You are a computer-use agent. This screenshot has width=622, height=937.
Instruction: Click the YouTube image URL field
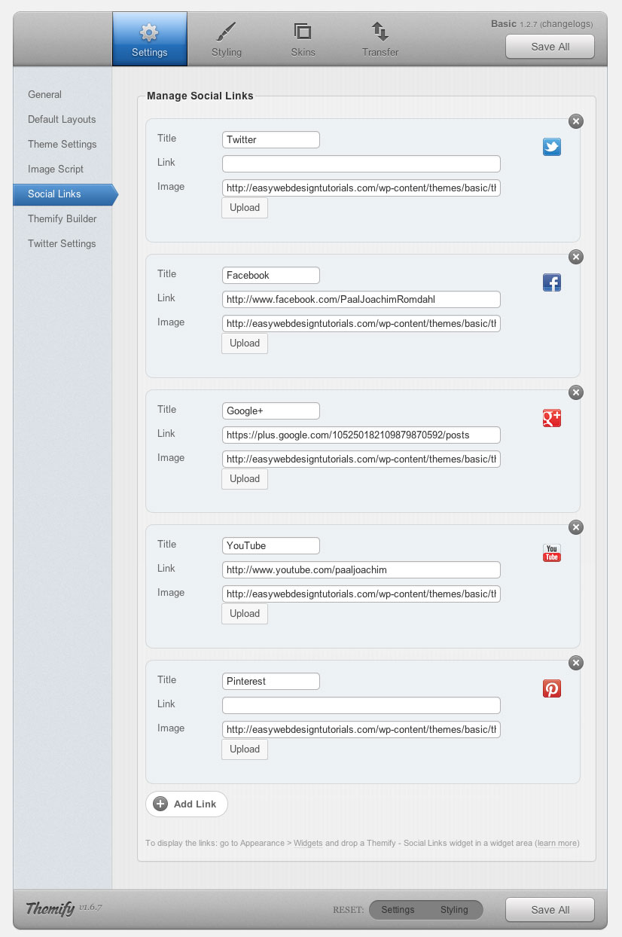(361, 594)
